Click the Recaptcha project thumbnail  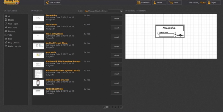38,18
